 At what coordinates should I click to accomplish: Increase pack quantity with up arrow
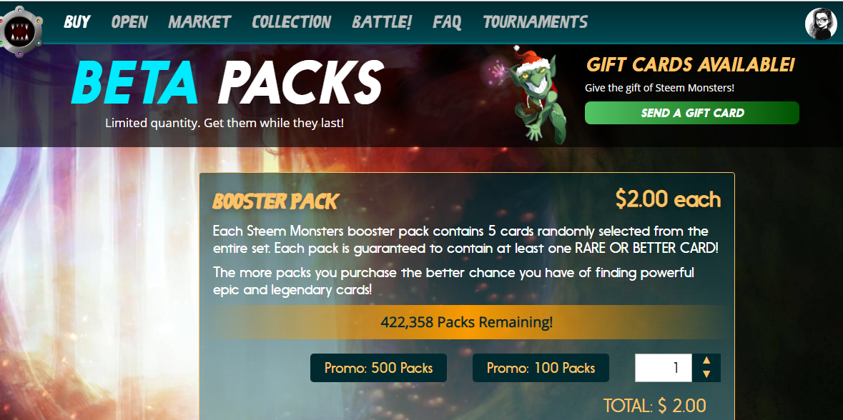click(706, 361)
